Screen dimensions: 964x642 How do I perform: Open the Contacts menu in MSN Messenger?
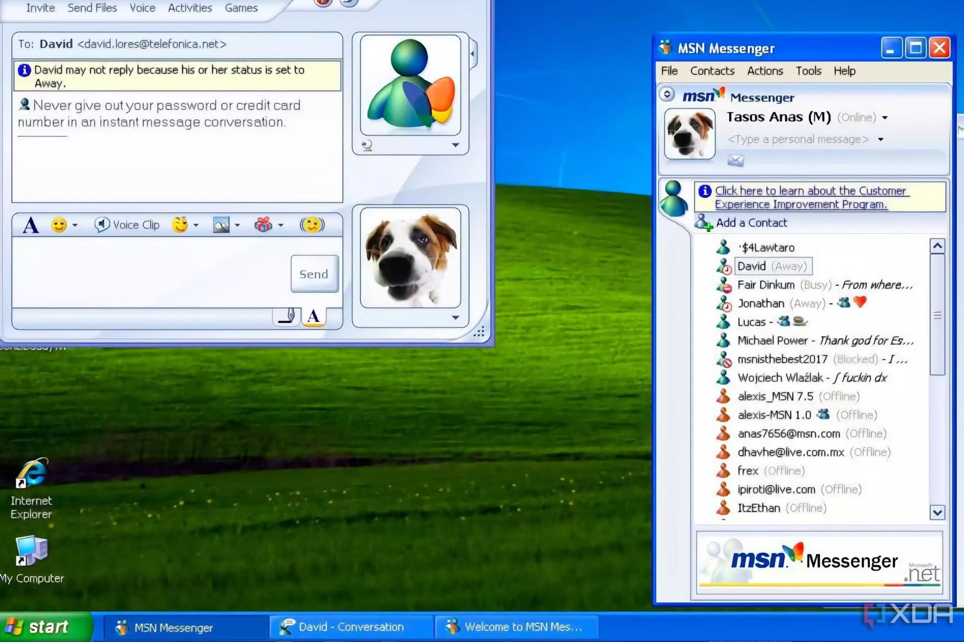pyautogui.click(x=712, y=70)
